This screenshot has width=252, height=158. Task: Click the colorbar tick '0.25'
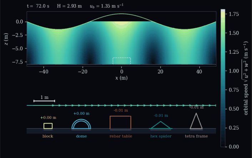point(234,128)
